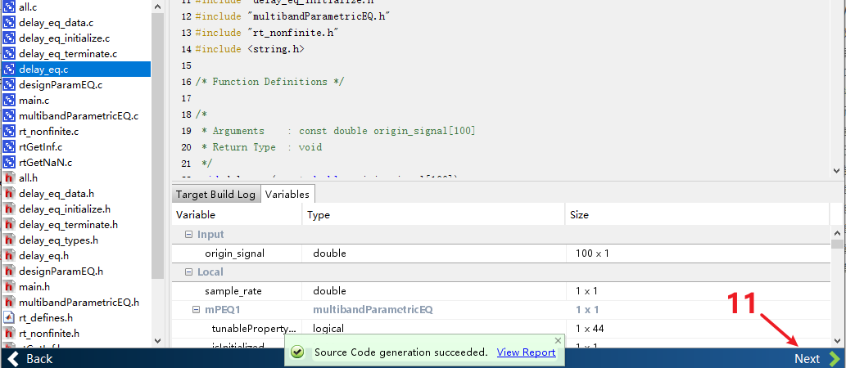The image size is (846, 368).
Task: Click the Size column header
Action: click(x=697, y=214)
